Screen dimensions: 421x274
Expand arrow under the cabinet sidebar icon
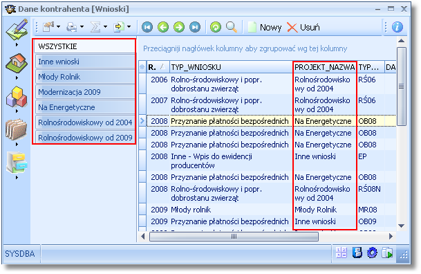click(x=17, y=178)
